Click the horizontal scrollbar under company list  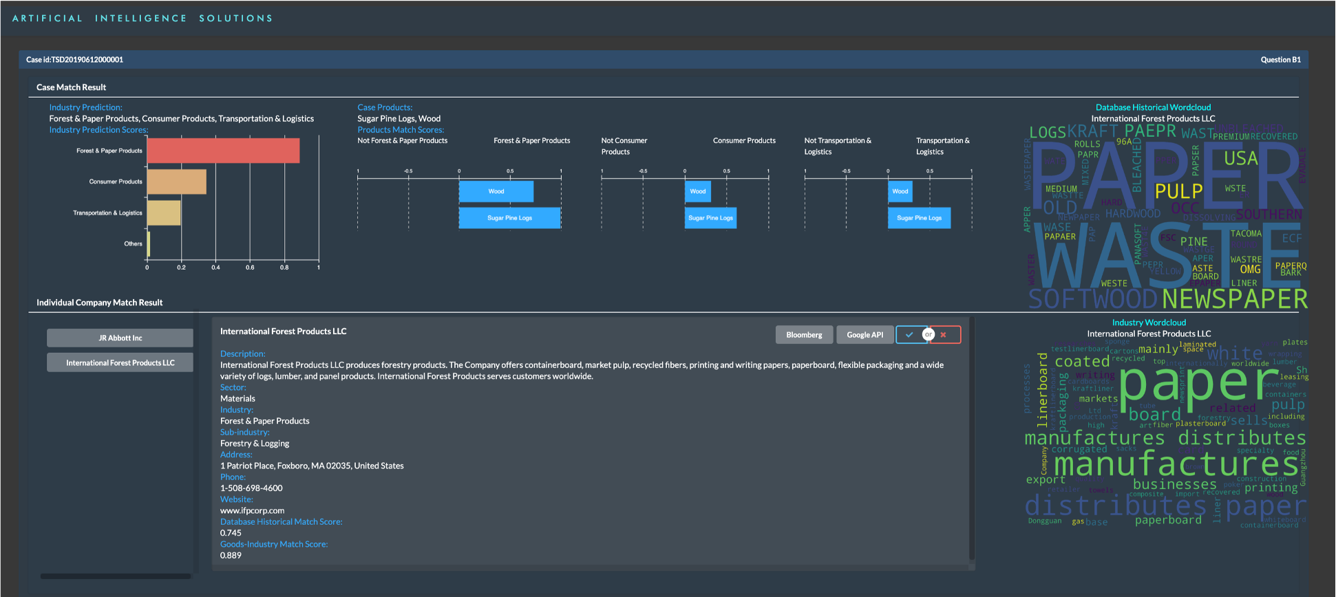[116, 576]
